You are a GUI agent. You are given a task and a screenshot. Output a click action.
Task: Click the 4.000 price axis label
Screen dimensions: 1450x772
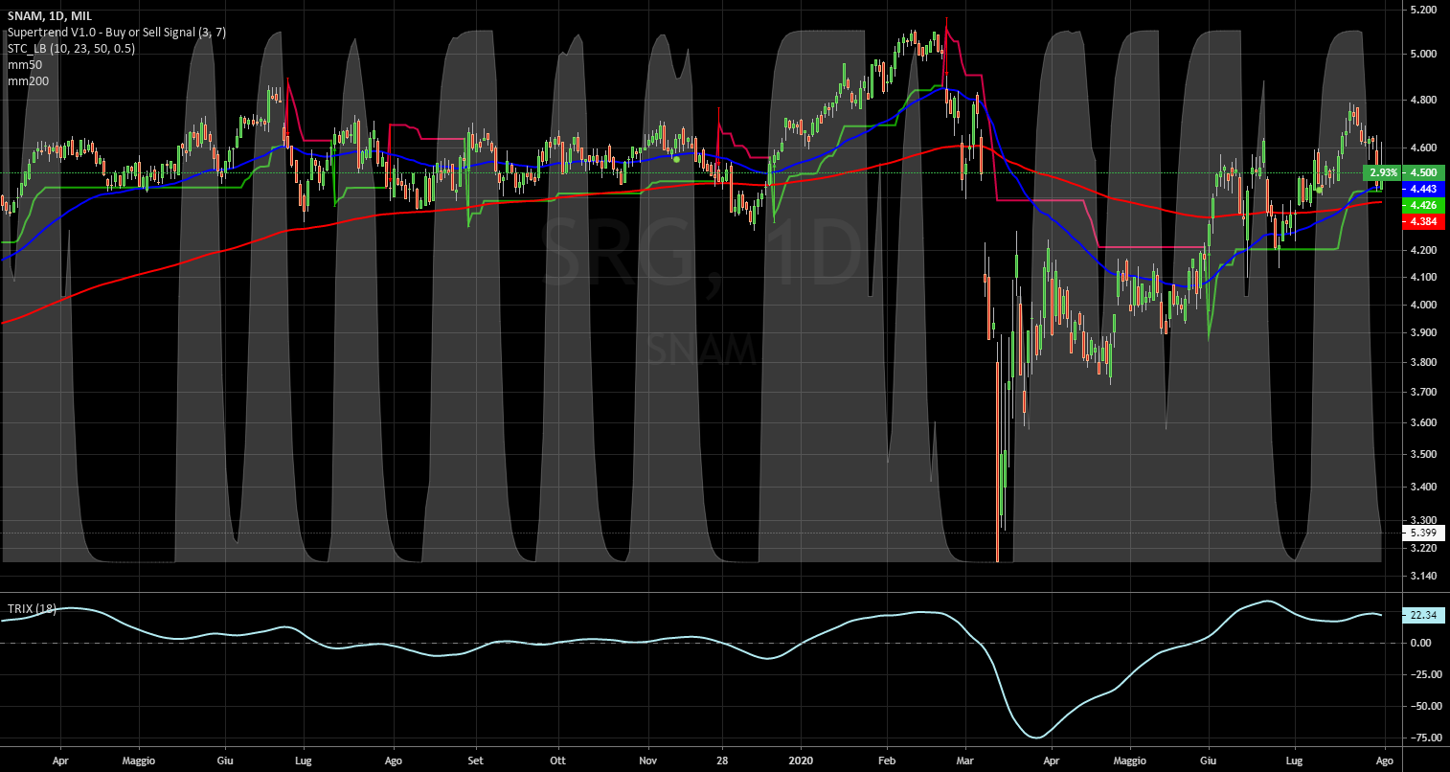(x=1424, y=306)
